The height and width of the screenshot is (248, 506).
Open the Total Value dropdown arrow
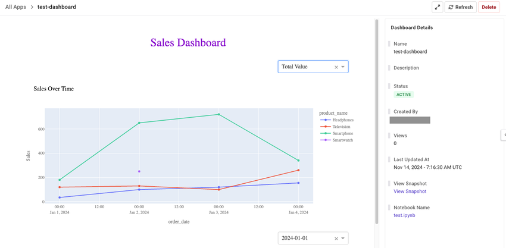[x=343, y=67]
